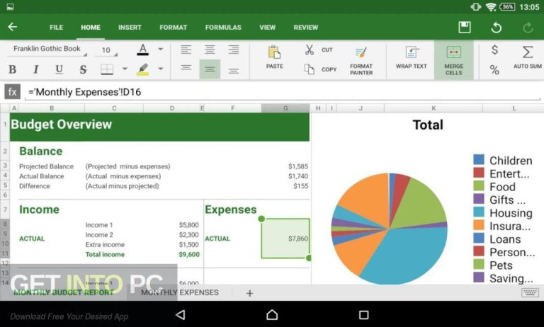The height and width of the screenshot is (327, 544).
Task: Open the Review tab
Action: pos(306,28)
